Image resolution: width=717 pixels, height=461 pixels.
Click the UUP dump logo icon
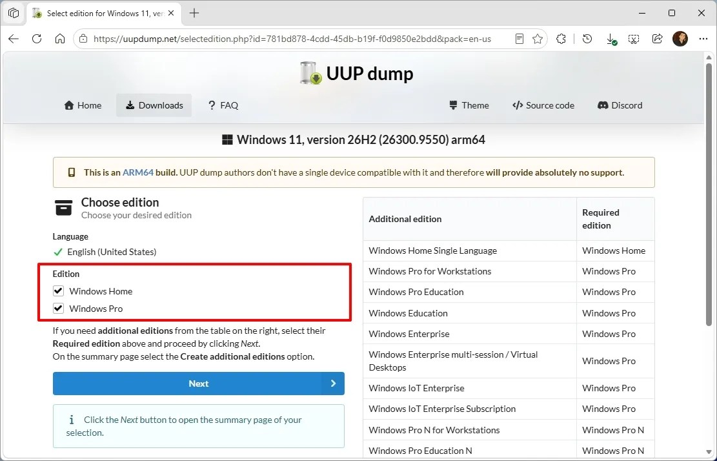coord(311,73)
